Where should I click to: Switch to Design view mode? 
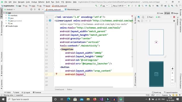coord(175,13)
